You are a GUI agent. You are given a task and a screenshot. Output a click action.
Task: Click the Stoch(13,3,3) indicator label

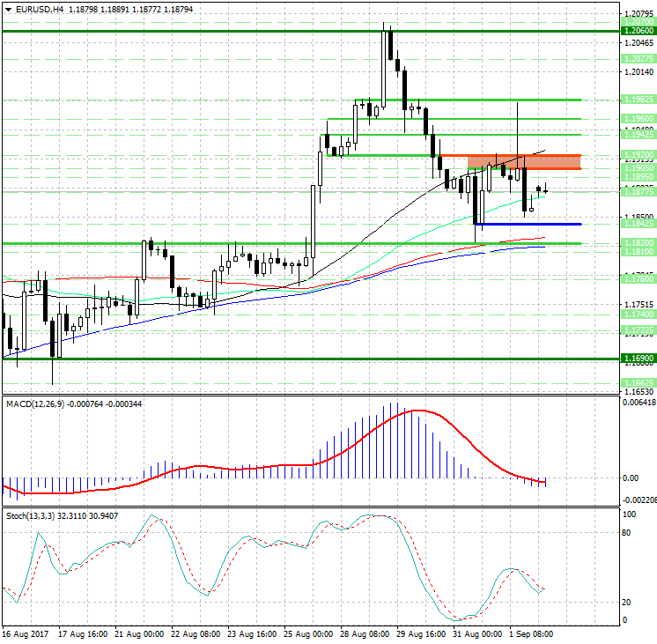(x=30, y=515)
